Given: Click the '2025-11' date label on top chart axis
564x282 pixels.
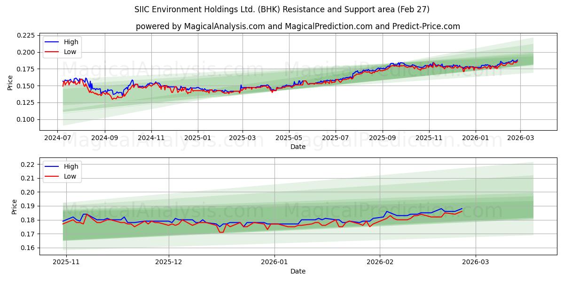Looking at the screenshot, I should click(x=429, y=138).
